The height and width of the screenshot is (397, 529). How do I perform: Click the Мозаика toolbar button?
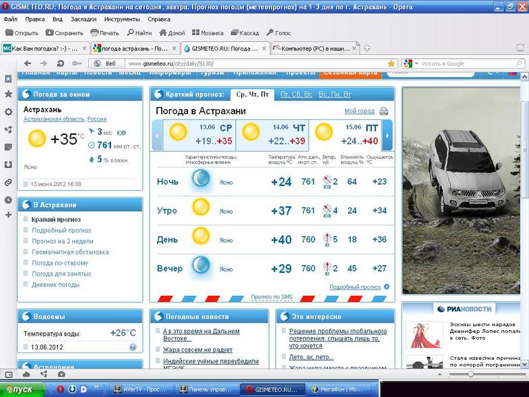click(208, 33)
